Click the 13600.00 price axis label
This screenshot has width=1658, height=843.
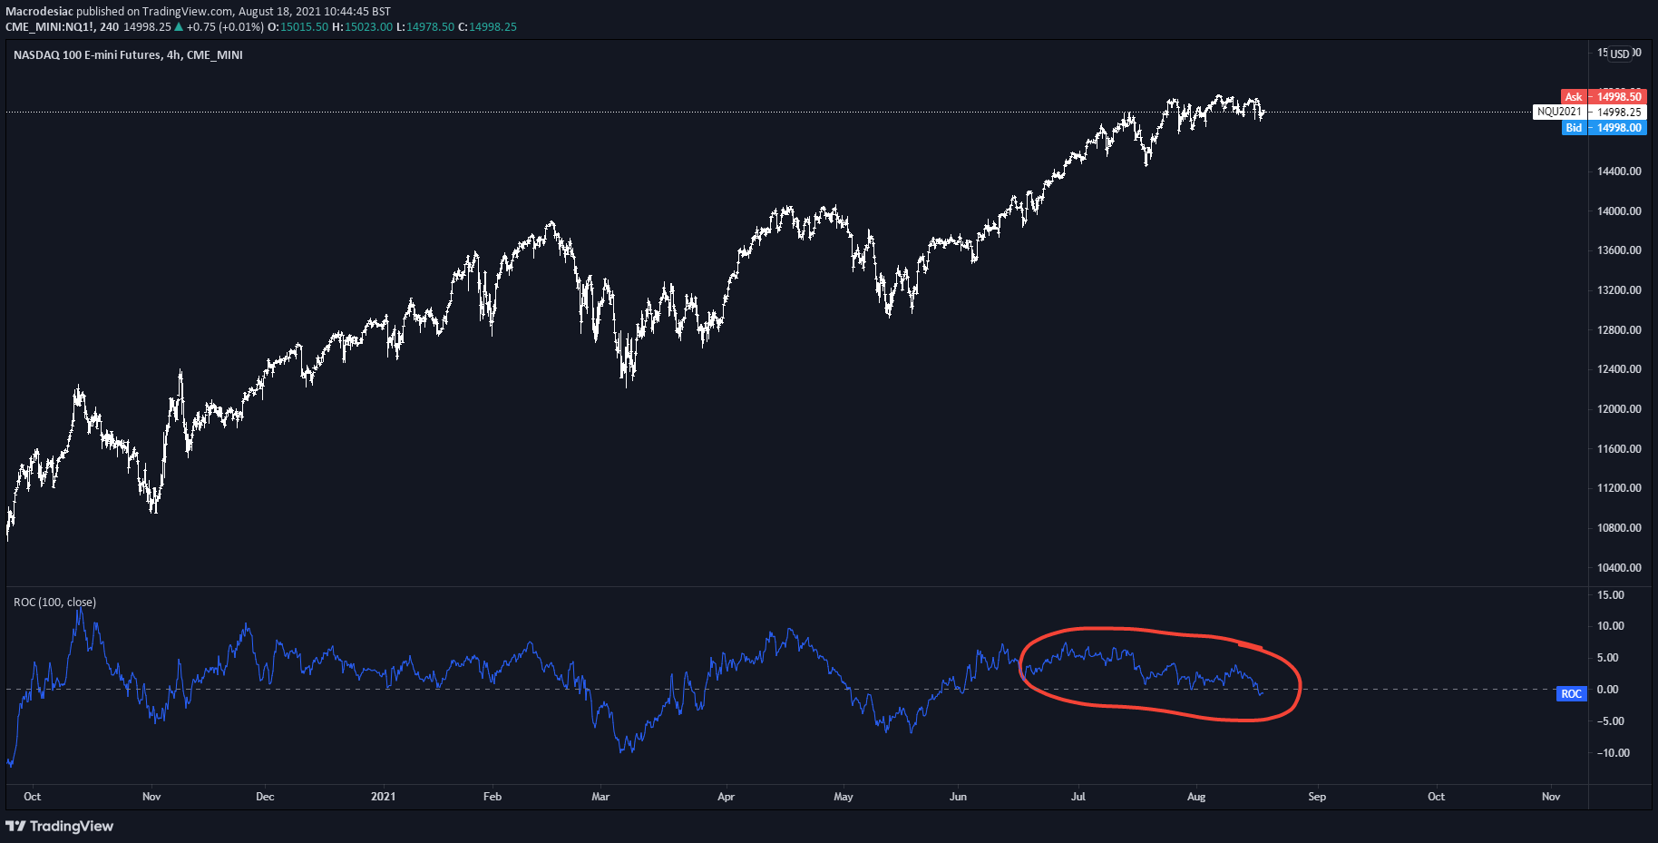tap(1619, 250)
